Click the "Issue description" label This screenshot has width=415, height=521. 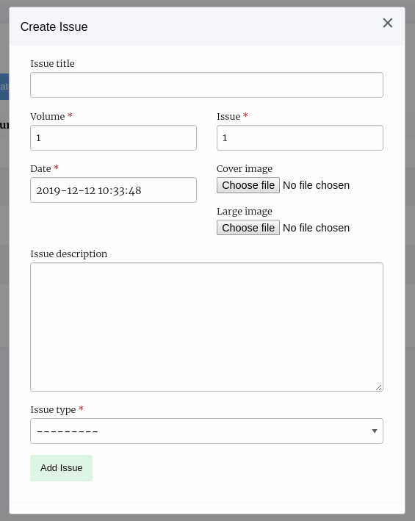point(69,254)
